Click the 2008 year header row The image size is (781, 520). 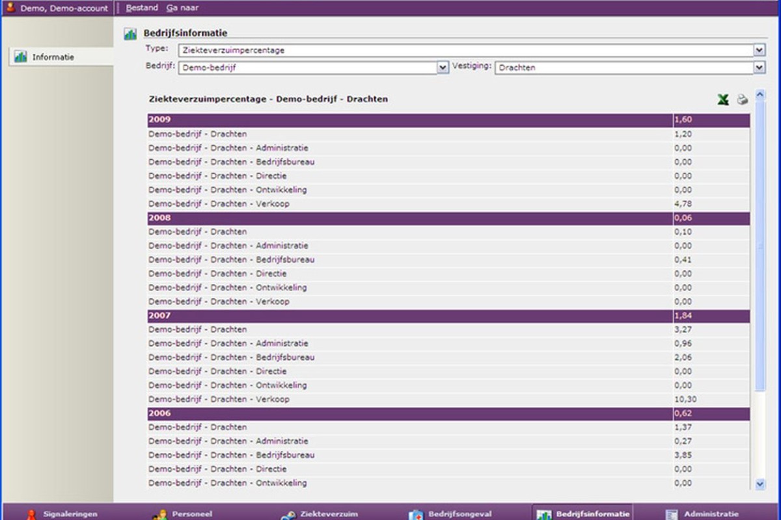click(x=448, y=218)
